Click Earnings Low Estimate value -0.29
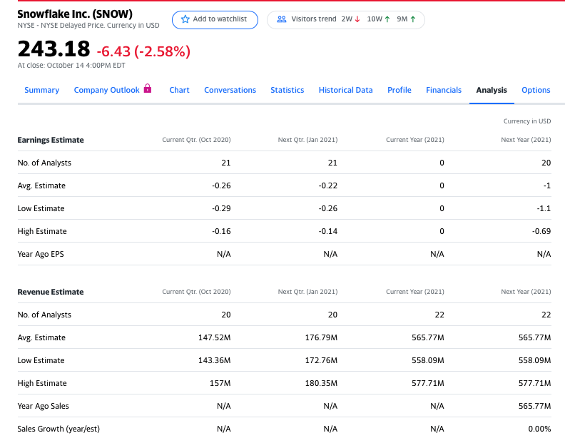Image resolution: width=565 pixels, height=438 pixels. 221,208
